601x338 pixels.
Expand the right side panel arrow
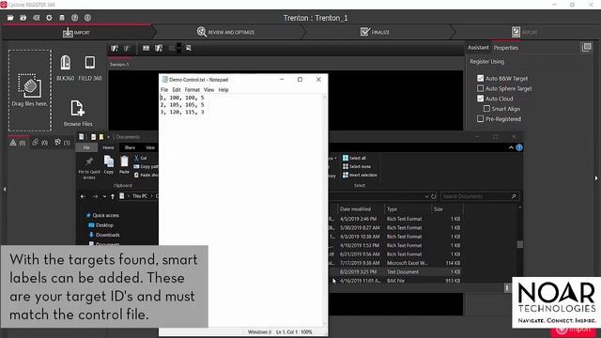596,177
